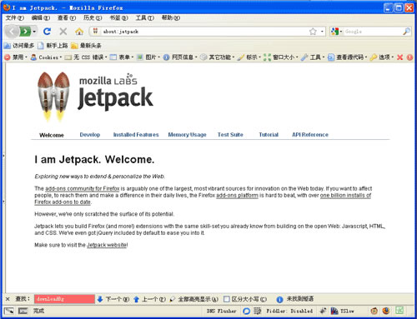Expand the 禁用 dropdown in developer toolbar
Image resolution: width=417 pixels, height=319 pixels.
coord(16,57)
